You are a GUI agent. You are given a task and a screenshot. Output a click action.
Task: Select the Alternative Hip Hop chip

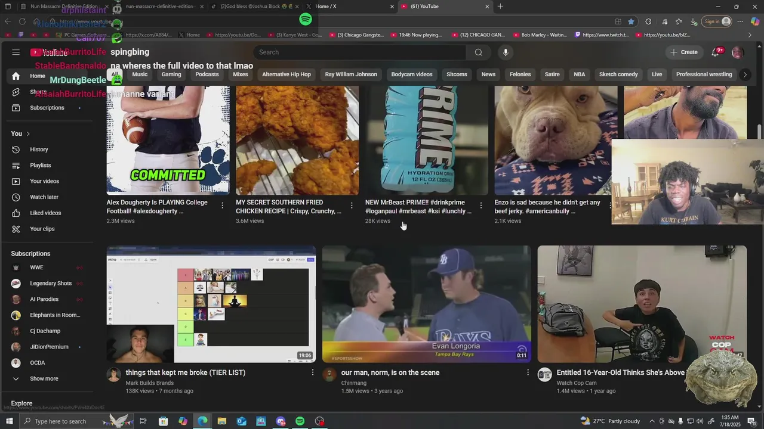click(286, 74)
